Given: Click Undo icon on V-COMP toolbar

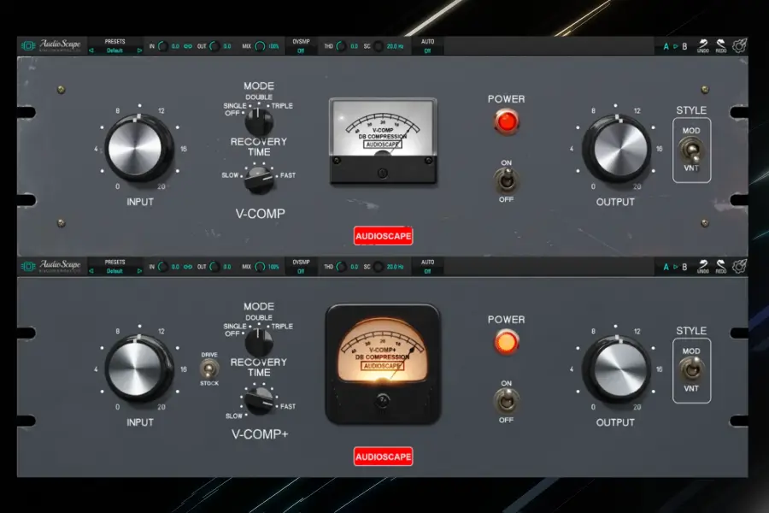Looking at the screenshot, I should pyautogui.click(x=703, y=46).
